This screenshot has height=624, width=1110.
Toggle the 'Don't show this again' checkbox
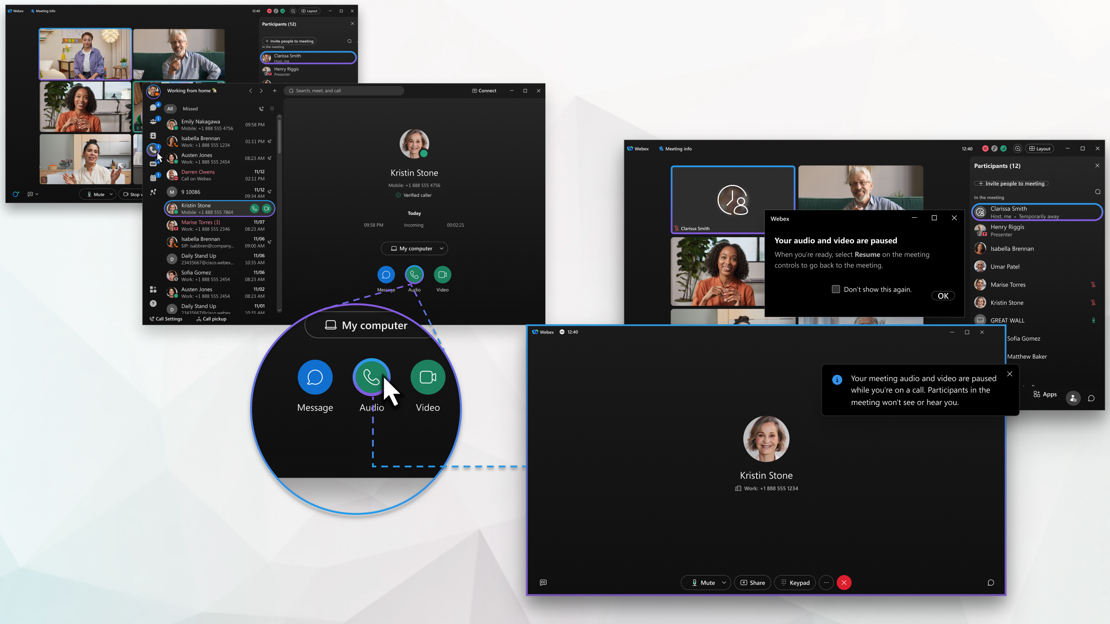point(836,289)
